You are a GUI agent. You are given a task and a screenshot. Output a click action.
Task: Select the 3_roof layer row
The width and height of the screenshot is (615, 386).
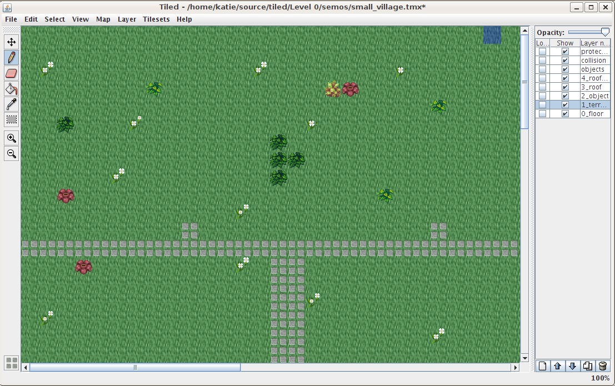[x=594, y=87]
